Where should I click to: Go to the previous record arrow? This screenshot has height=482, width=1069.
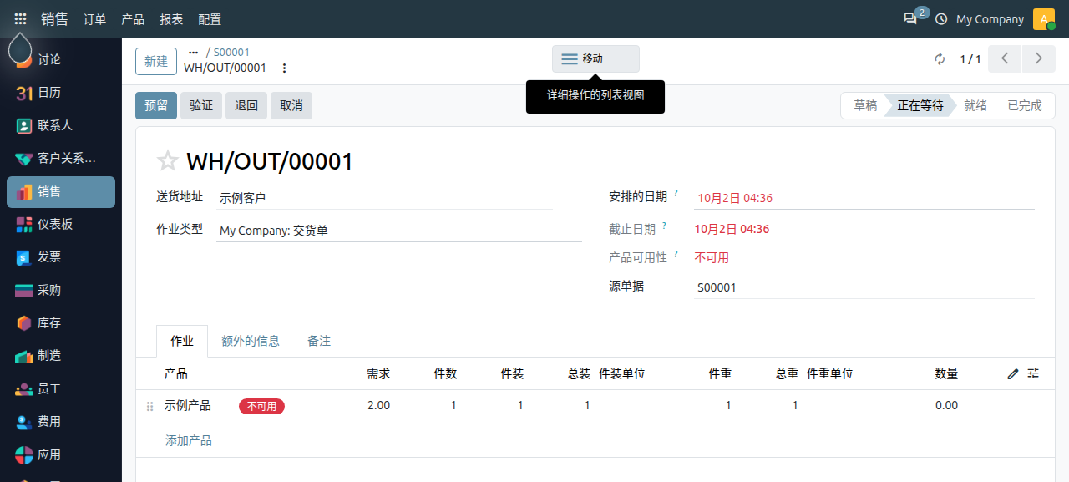pyautogui.click(x=1005, y=58)
